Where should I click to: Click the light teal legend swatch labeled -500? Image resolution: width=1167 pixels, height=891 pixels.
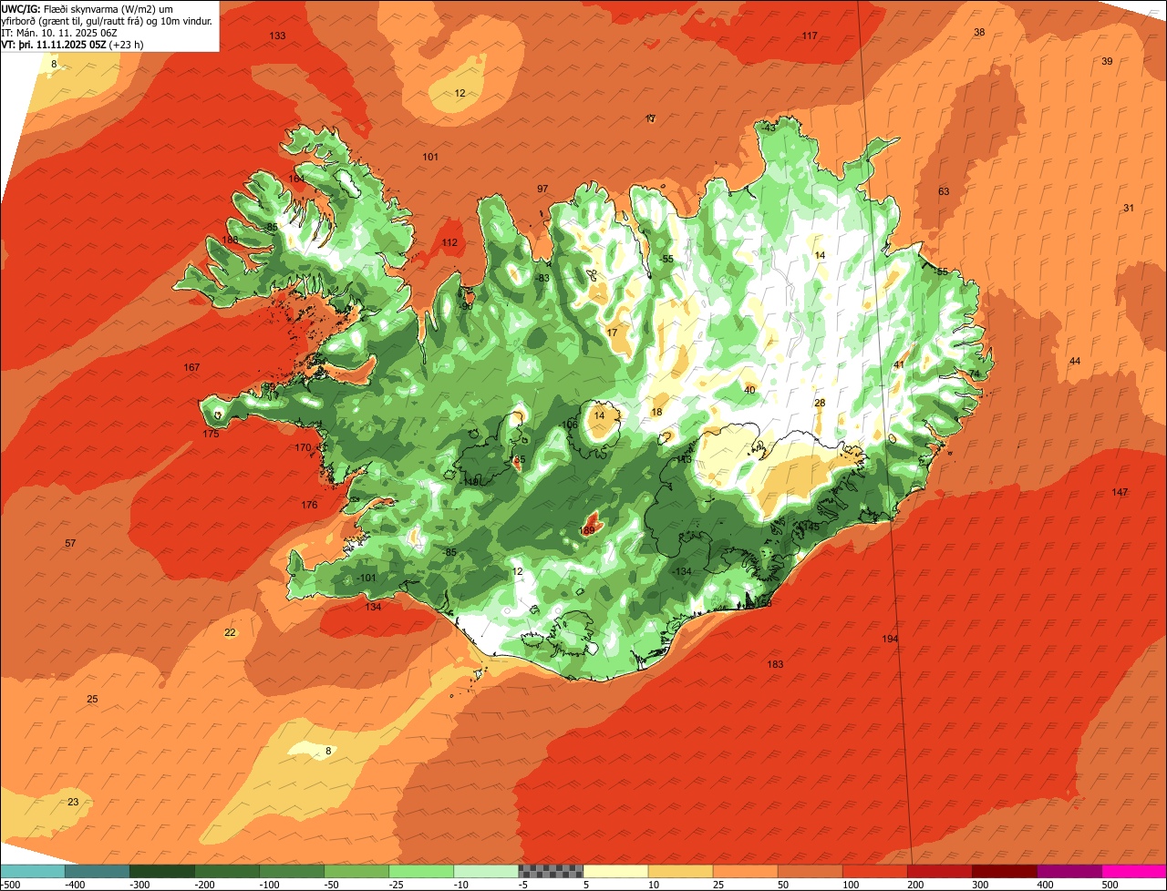click(x=32, y=871)
